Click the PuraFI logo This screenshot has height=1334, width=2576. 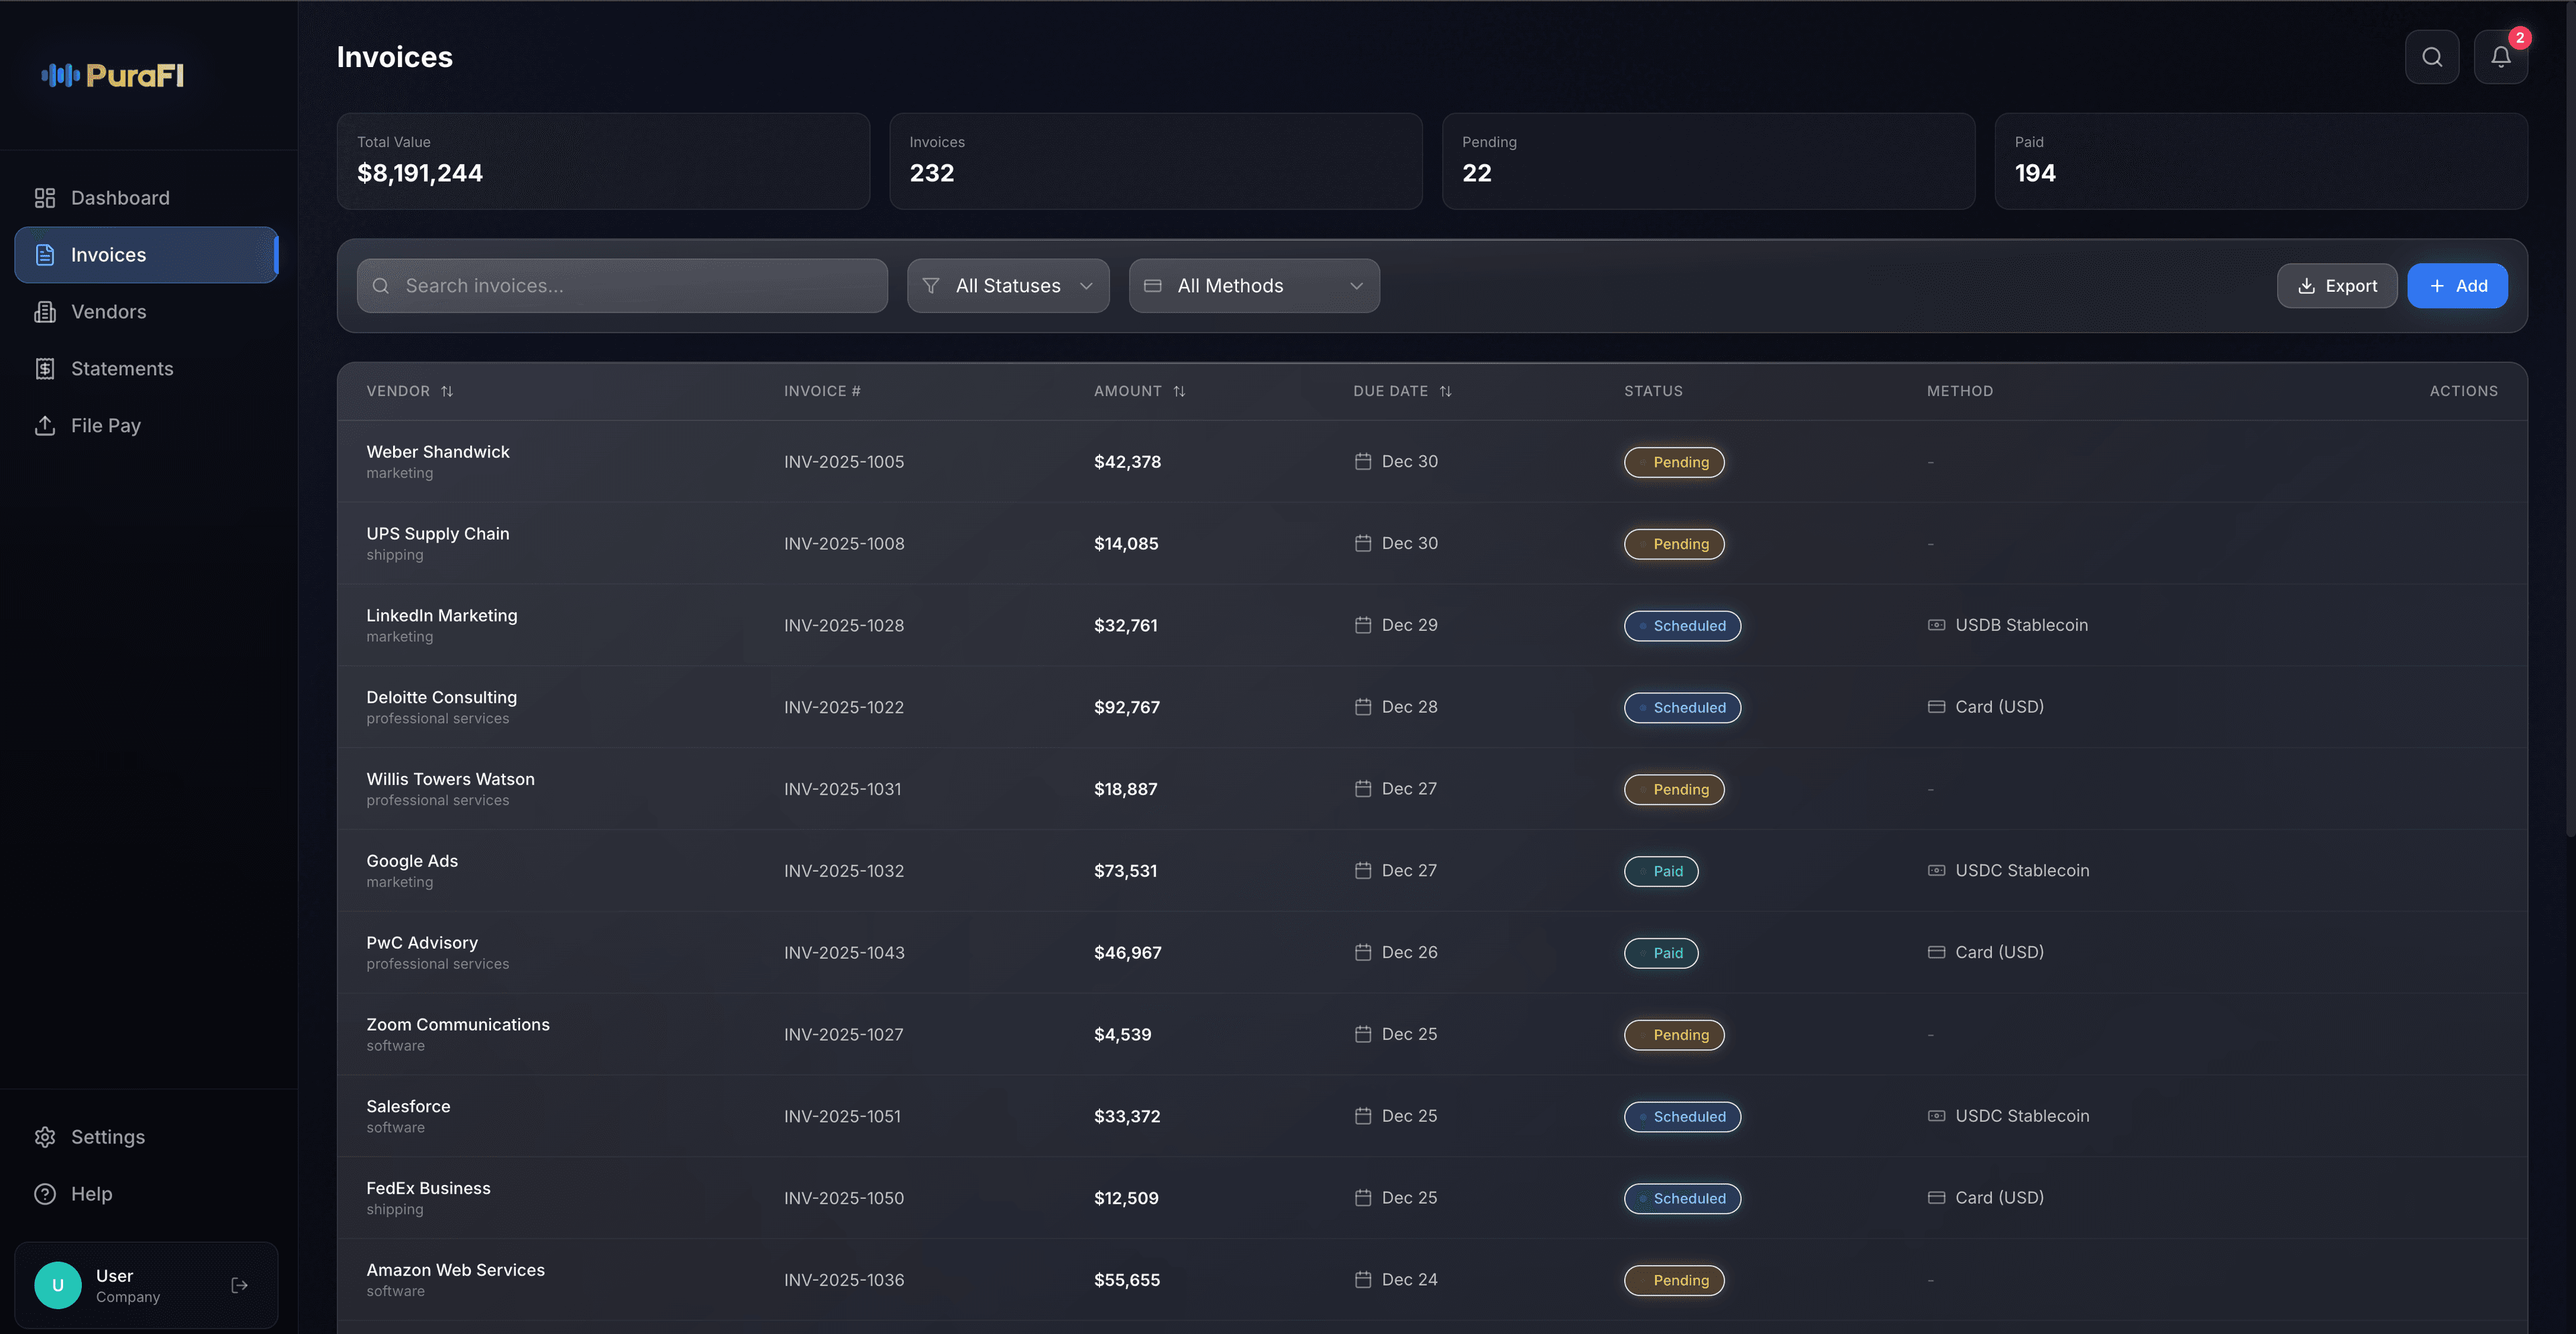[x=113, y=75]
